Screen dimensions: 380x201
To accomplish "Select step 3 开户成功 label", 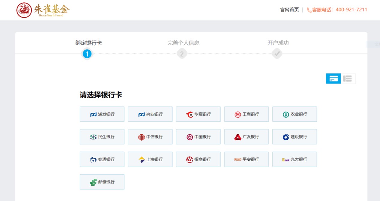I will pos(278,43).
